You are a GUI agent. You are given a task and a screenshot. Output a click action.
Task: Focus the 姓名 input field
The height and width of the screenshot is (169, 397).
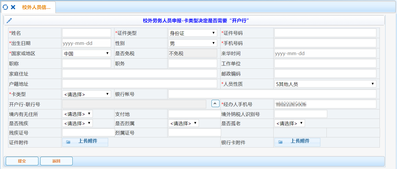(86, 33)
